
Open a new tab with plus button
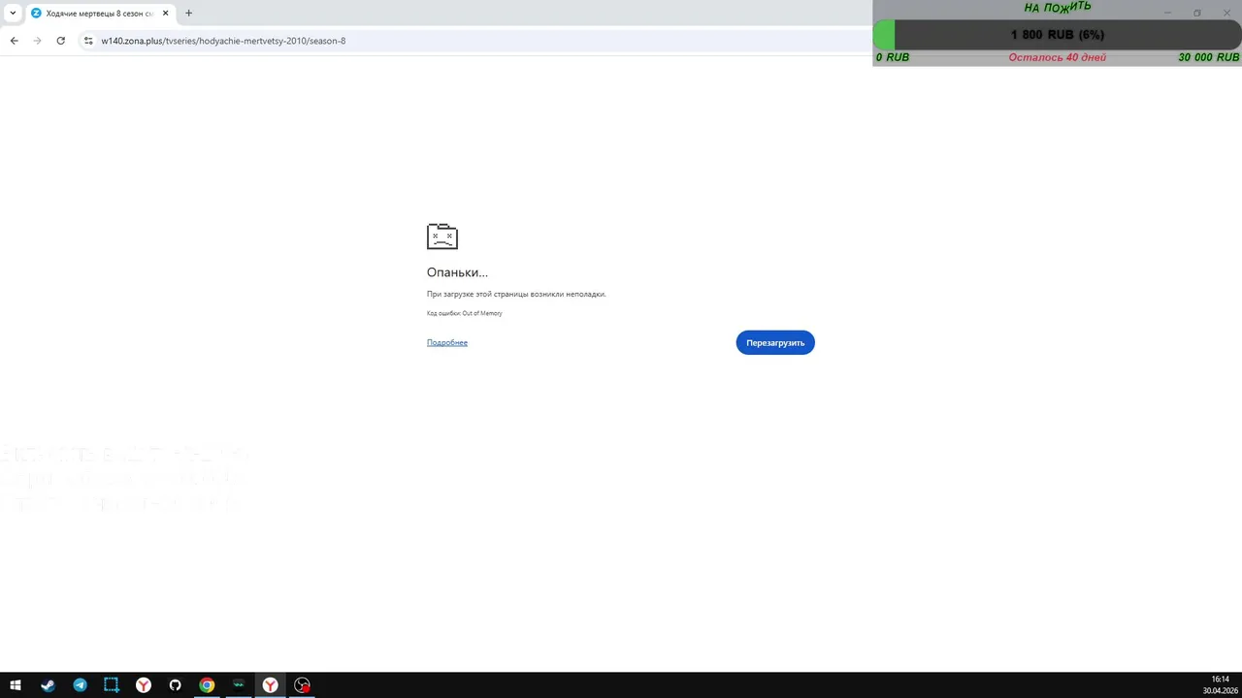(188, 14)
